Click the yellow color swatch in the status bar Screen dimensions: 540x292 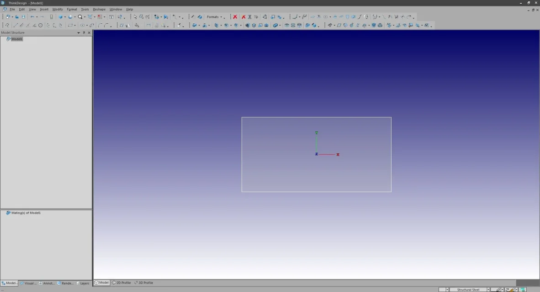tap(512, 289)
